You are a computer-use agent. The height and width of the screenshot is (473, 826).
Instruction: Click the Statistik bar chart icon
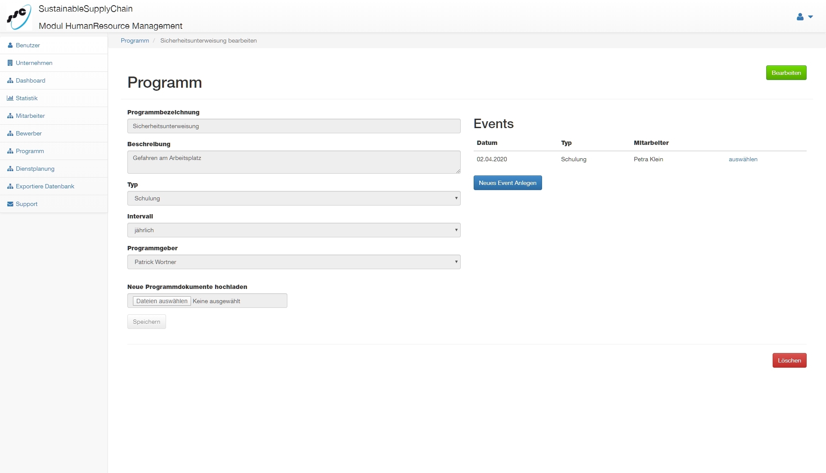(x=10, y=98)
